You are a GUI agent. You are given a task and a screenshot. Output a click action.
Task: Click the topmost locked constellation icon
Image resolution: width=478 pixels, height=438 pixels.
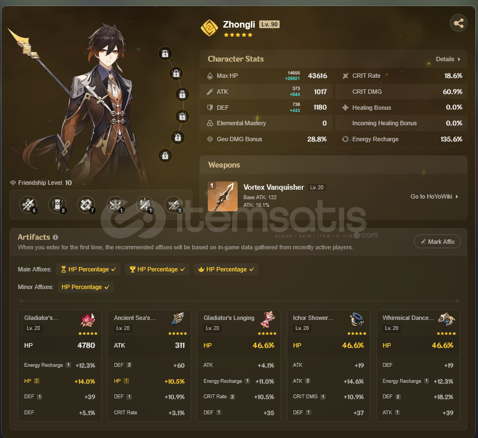click(165, 54)
